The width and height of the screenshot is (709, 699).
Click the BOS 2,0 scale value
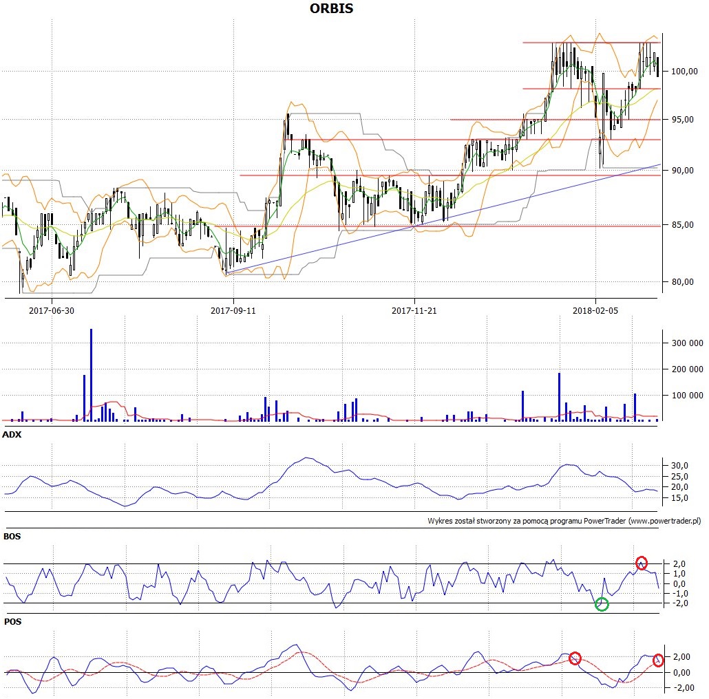(679, 563)
